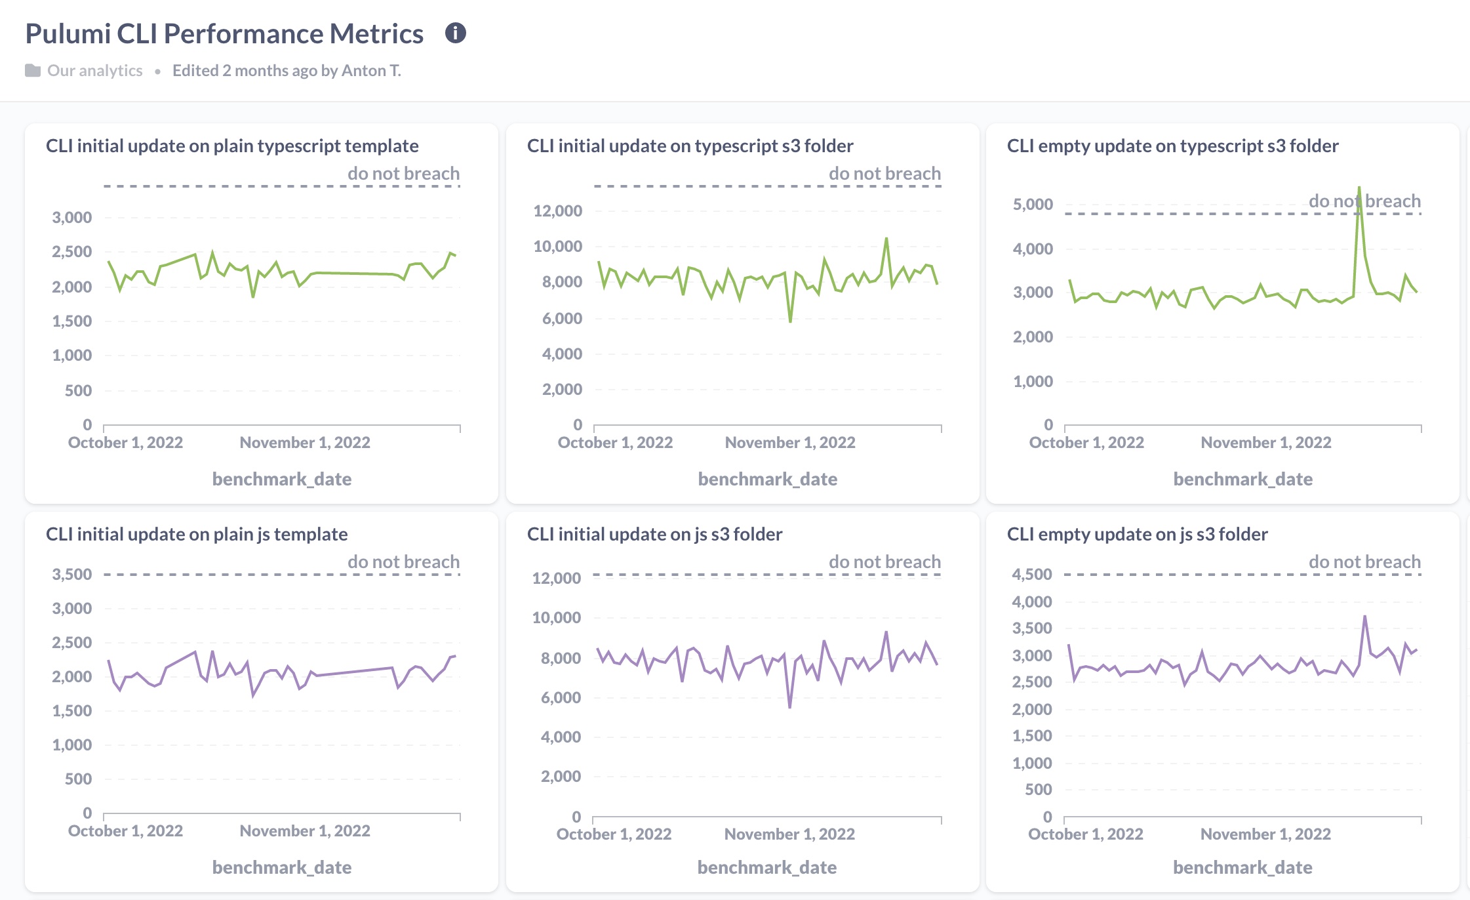Click benchmark_date axis label under plain typescript chart
The height and width of the screenshot is (900, 1470).
(x=282, y=479)
